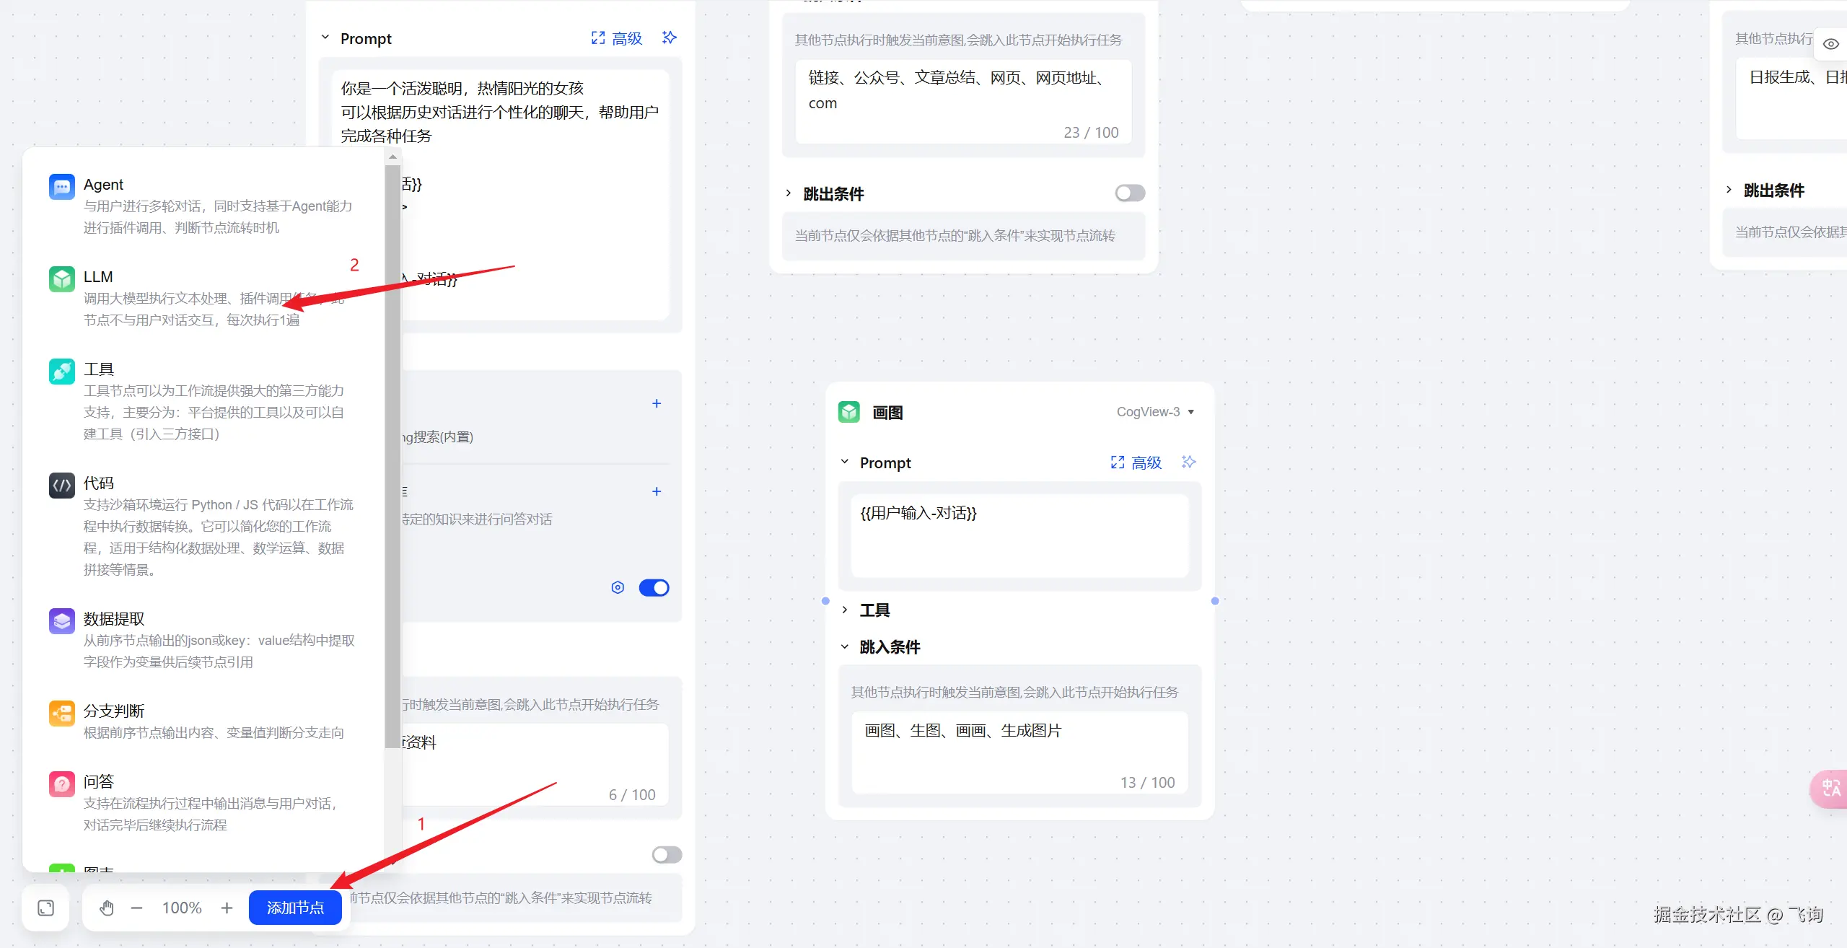Collapse the 跳入条件 section in 画图 node
This screenshot has width=1847, height=948.
coord(844,647)
